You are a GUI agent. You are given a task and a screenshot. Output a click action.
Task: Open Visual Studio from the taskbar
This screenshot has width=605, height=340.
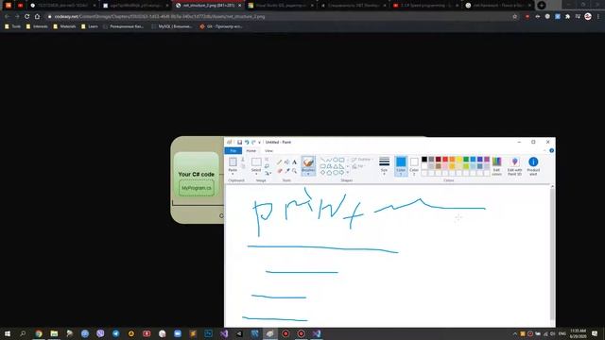point(224,333)
